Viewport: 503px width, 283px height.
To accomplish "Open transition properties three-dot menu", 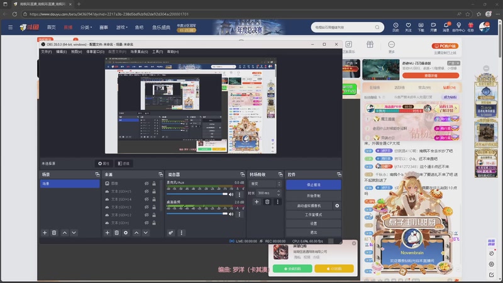I will pyautogui.click(x=278, y=202).
